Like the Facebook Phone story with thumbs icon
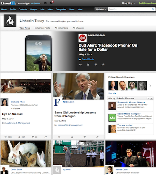The image size is (156, 175). 88,65
